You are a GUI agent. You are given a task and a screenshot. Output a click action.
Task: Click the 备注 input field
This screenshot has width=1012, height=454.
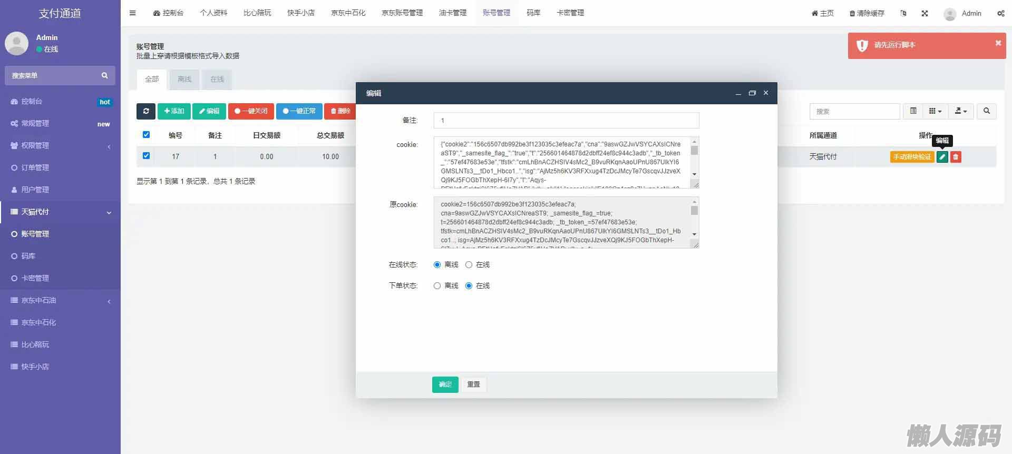tap(566, 121)
